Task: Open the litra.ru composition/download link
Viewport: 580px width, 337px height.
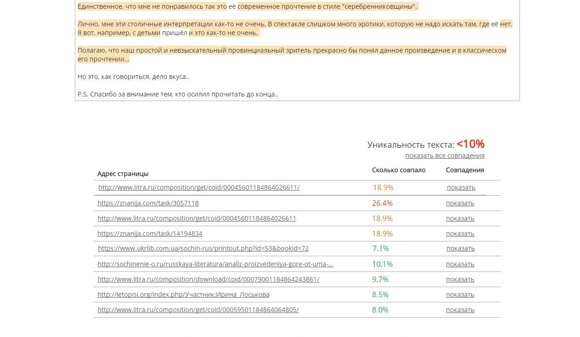Action: pos(208,279)
